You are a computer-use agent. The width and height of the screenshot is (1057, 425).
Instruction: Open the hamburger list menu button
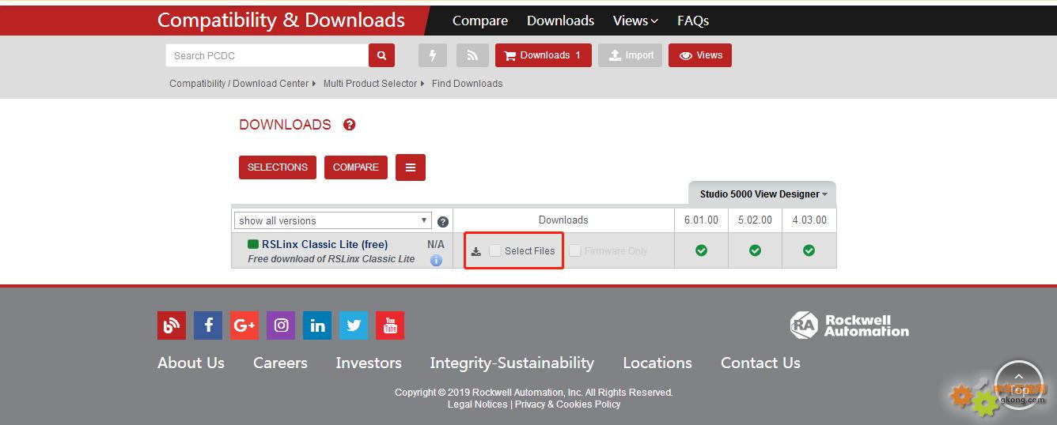[x=410, y=167]
